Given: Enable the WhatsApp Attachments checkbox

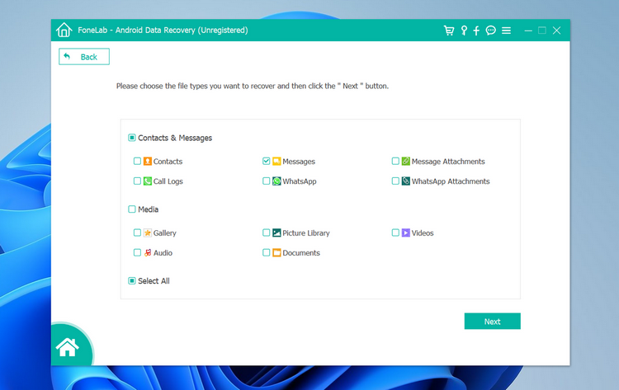Looking at the screenshot, I should coord(395,181).
